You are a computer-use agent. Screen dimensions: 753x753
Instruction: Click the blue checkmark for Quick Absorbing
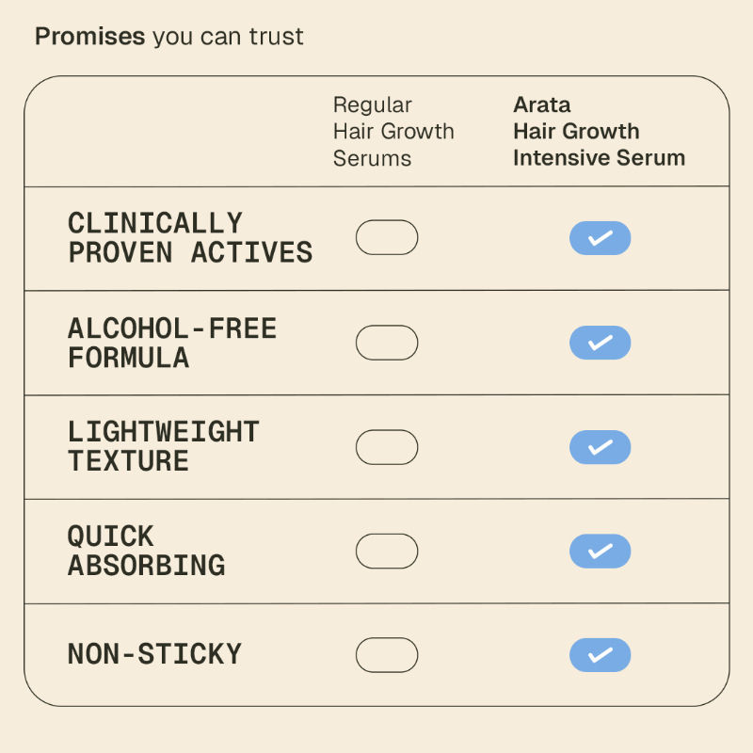click(x=600, y=551)
